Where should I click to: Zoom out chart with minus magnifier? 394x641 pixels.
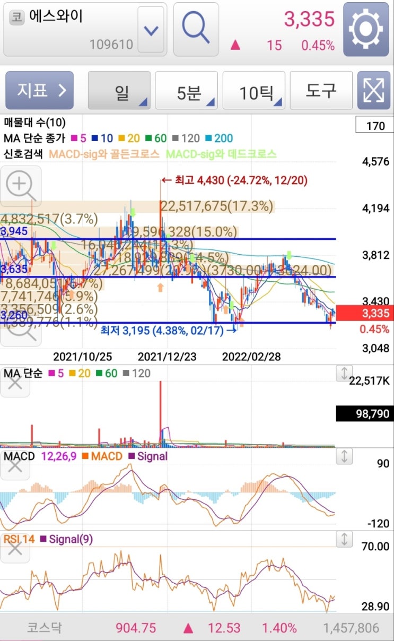[x=21, y=326]
